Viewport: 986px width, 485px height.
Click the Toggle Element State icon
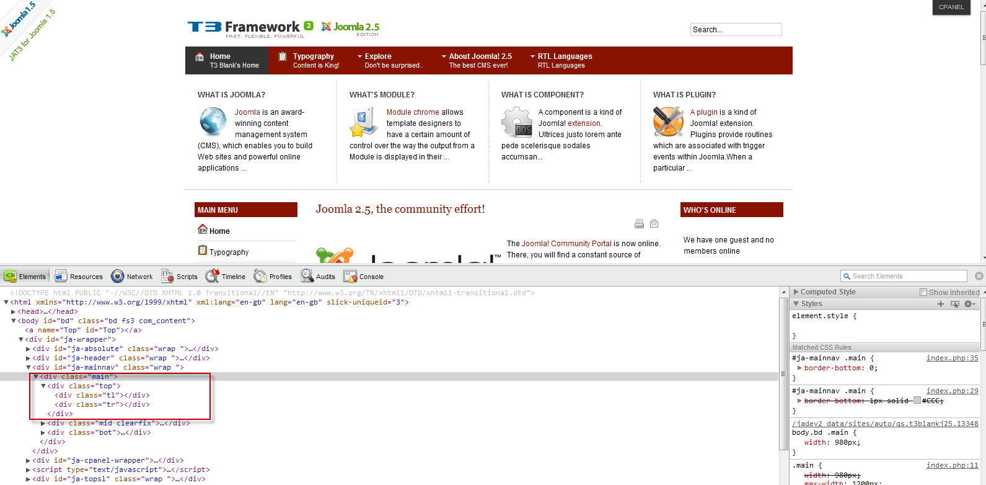(954, 304)
